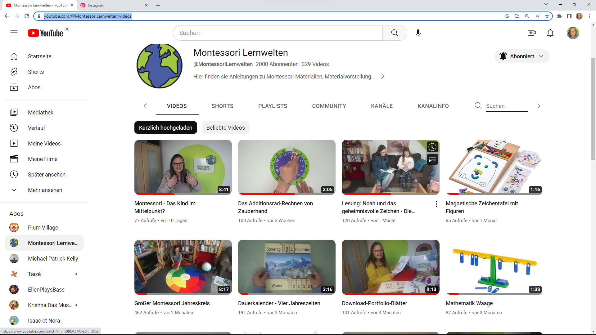Switch to the KANALINFO tab
The height and width of the screenshot is (335, 596).
433,106
